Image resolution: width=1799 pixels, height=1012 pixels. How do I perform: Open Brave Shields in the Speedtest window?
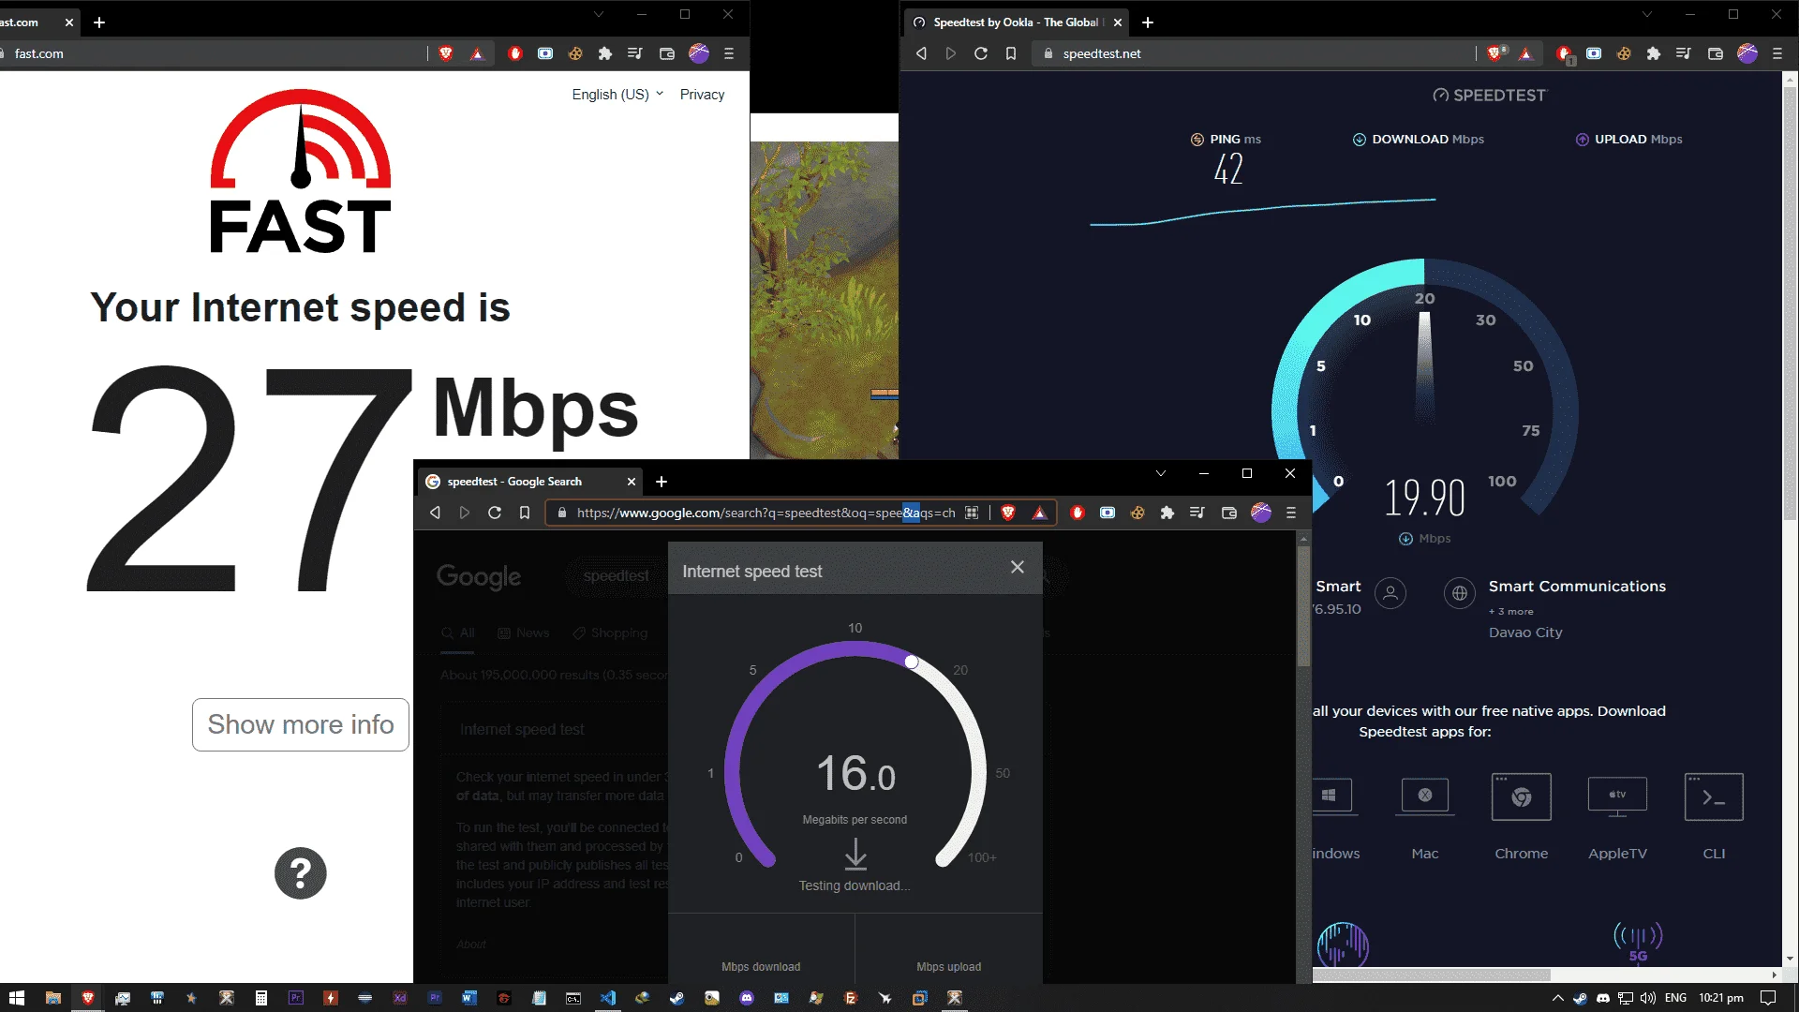pyautogui.click(x=1496, y=53)
